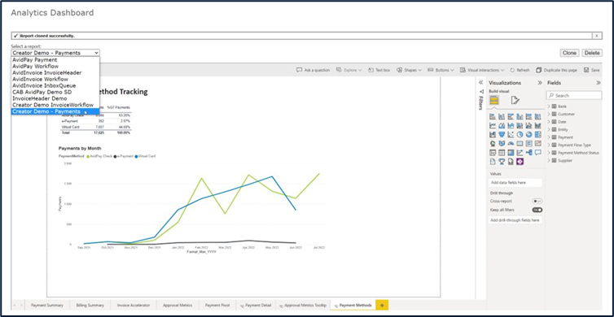614x317 pixels.
Task: Click the Fields search box
Action: pos(574,95)
